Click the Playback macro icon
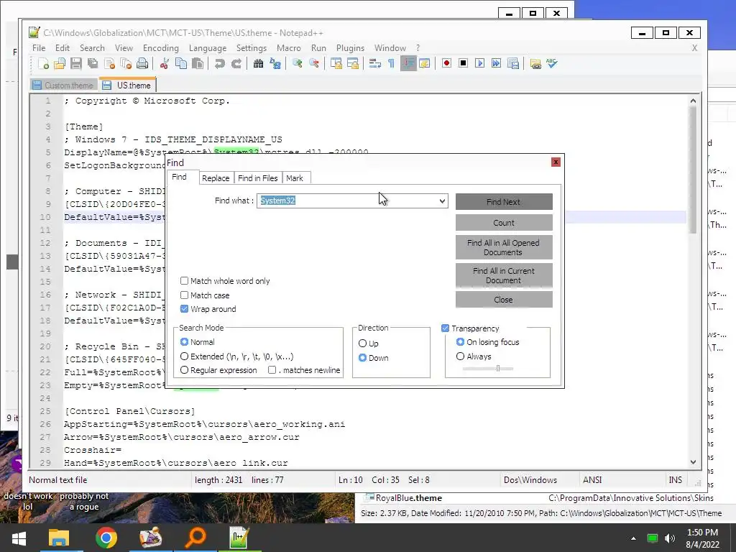The width and height of the screenshot is (736, 552). point(479,63)
